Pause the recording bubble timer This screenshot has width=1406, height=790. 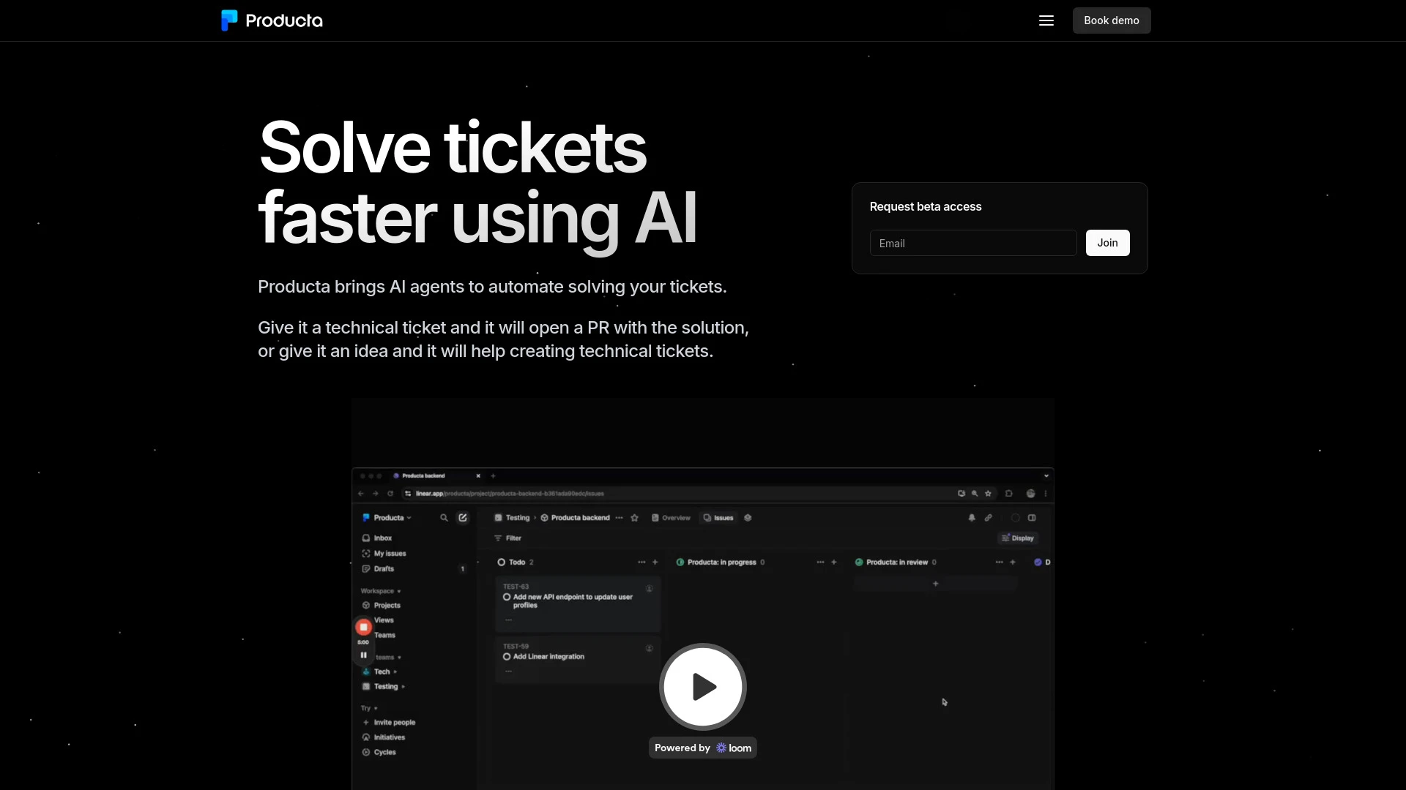point(363,655)
